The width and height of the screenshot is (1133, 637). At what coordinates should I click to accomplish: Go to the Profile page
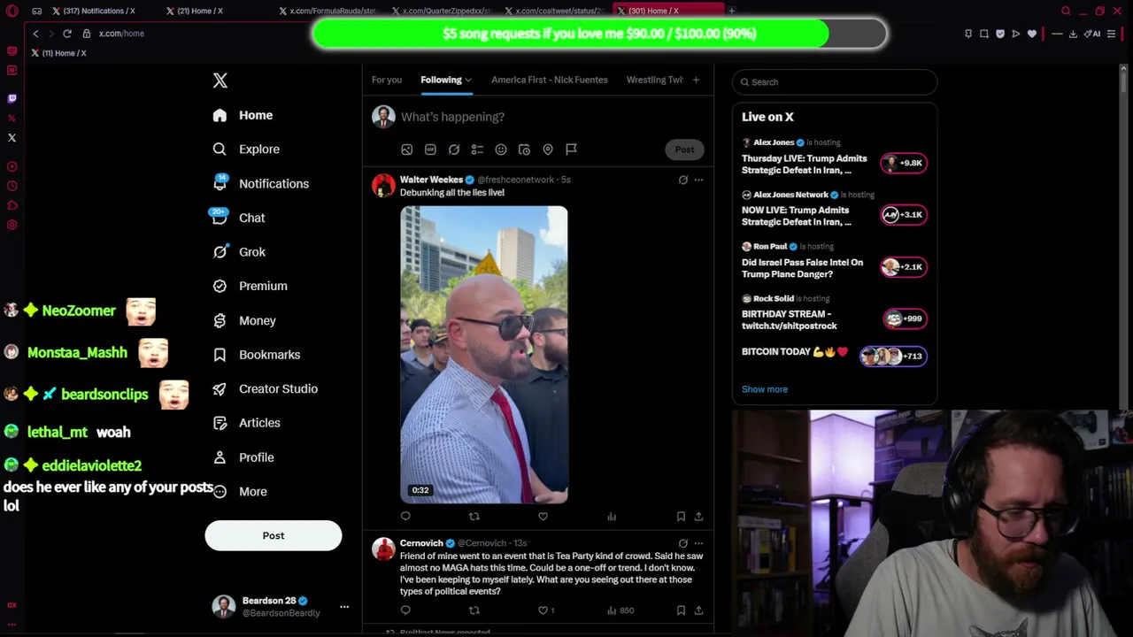243,457
